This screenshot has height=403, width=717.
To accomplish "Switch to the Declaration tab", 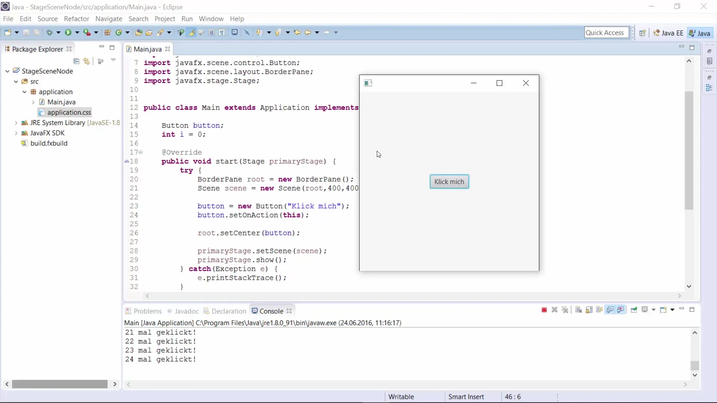I will pos(225,311).
